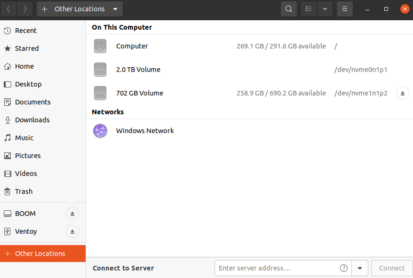Unmount the 702 GB Volume
The width and height of the screenshot is (413, 278).
[403, 93]
